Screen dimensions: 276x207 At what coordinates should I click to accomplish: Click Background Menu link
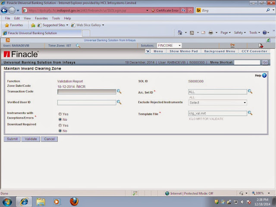click(220, 51)
